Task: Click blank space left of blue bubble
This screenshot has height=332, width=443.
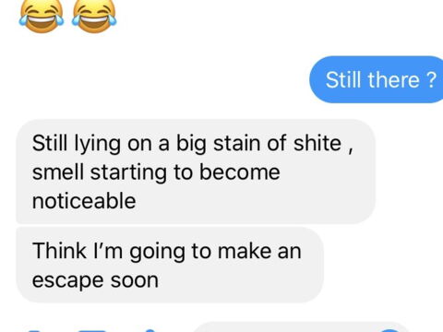Action: (x=154, y=79)
